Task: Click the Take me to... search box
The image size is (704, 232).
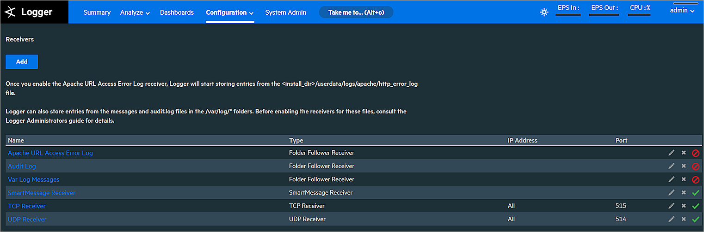Action: click(356, 12)
